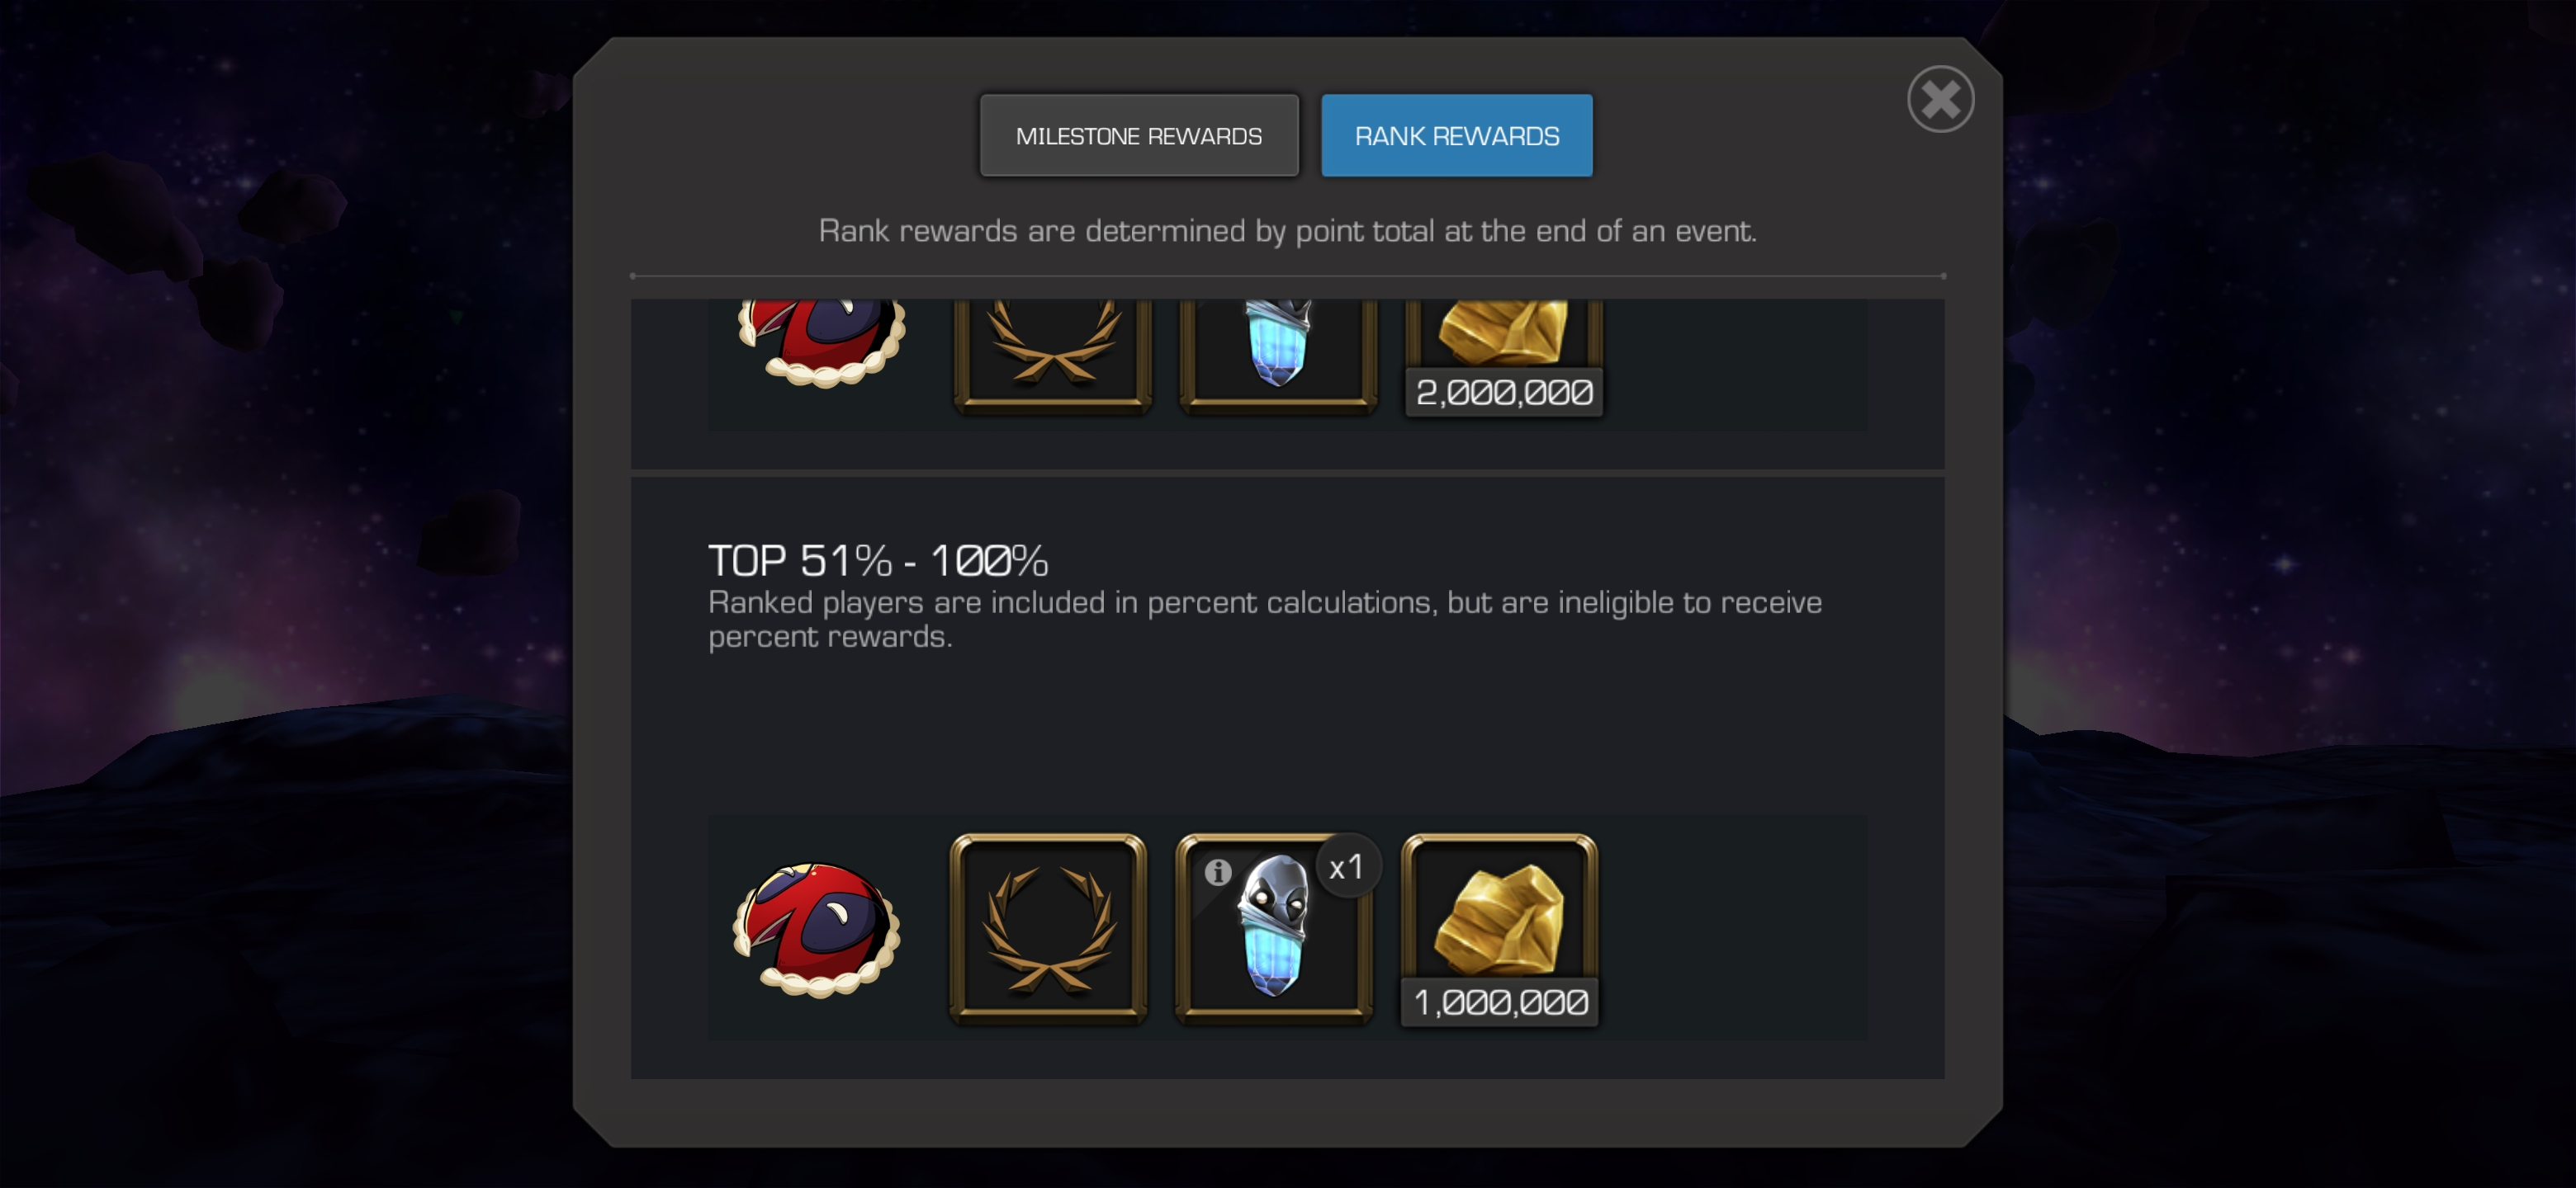Click the 1,000,000 amount label
The width and height of the screenshot is (2576, 1188).
pyautogui.click(x=1500, y=1002)
